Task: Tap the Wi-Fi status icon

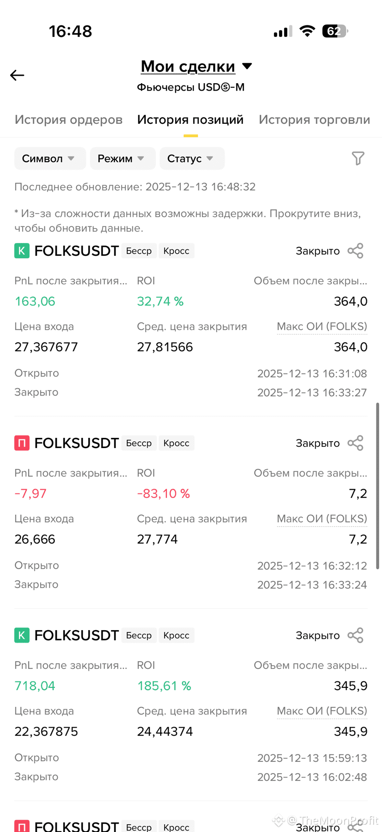Action: 307,31
